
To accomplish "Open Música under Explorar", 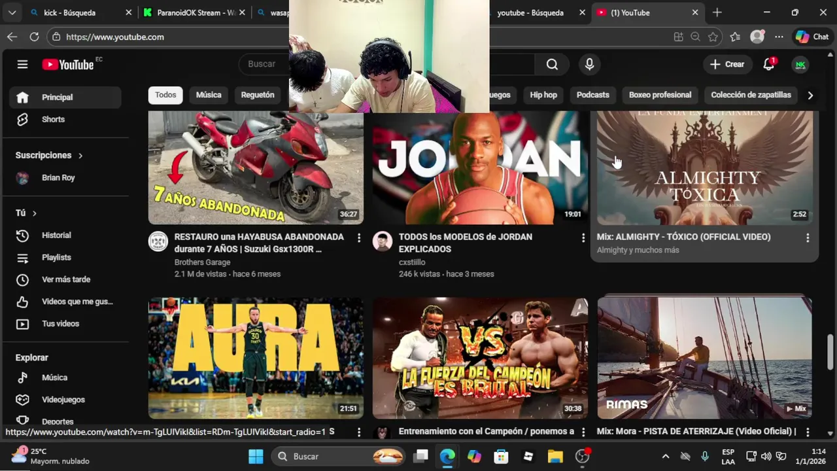I will tap(65, 377).
